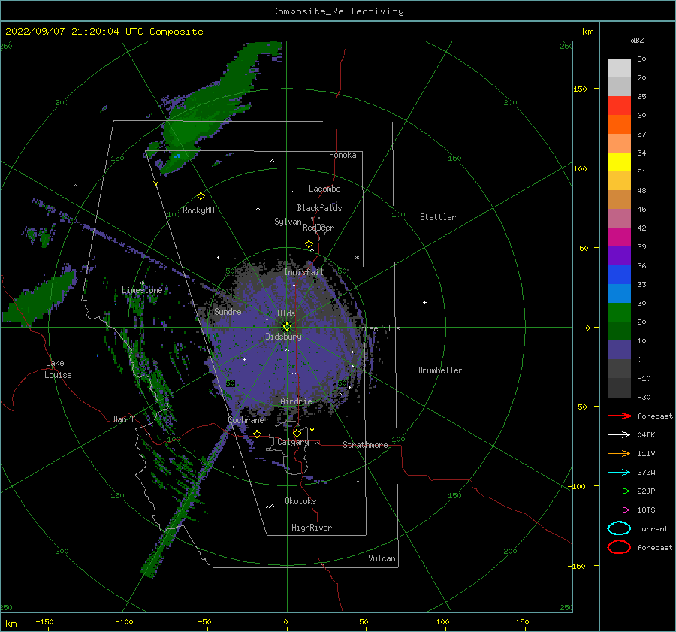676x632 pixels.
Task: Click the white plus marker below Stettler
Action: tap(424, 302)
